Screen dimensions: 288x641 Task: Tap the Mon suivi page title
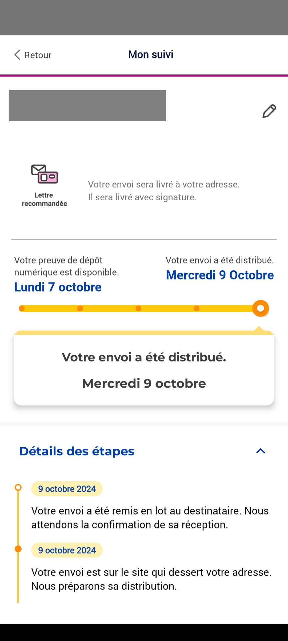[x=151, y=54]
